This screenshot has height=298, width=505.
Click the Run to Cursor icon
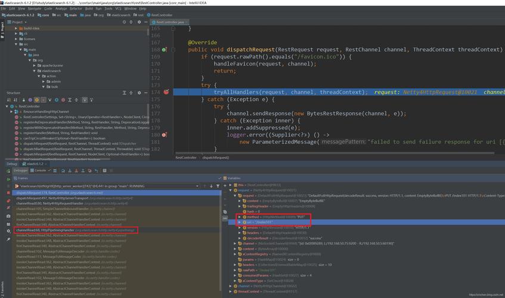(x=97, y=170)
